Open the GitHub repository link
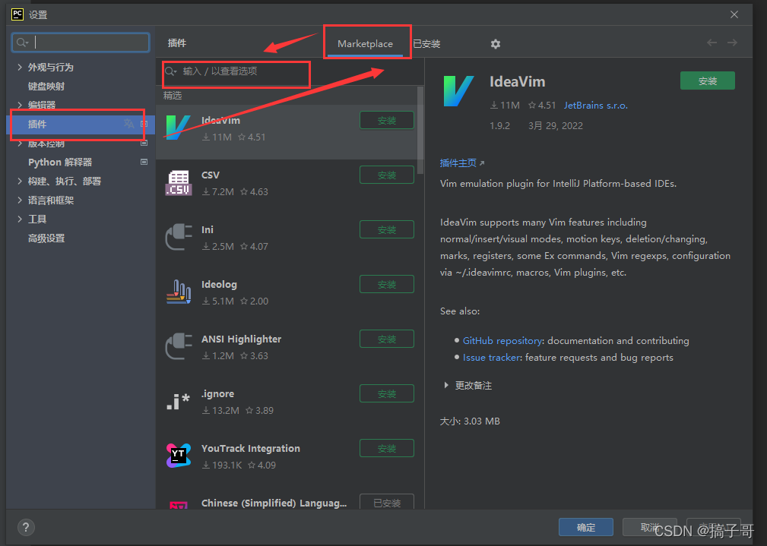Viewport: 767px width, 546px height. [502, 341]
